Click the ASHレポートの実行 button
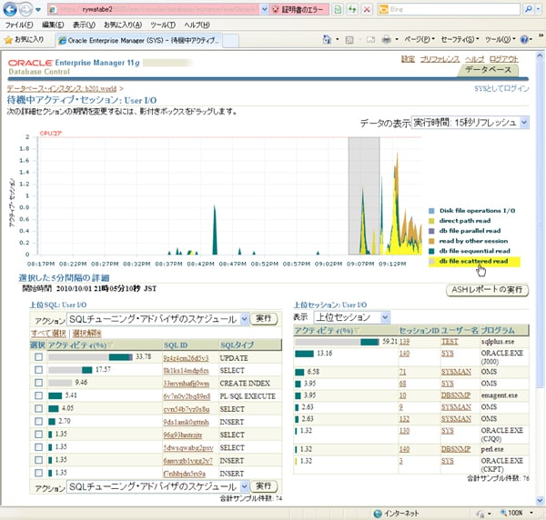 [x=489, y=289]
